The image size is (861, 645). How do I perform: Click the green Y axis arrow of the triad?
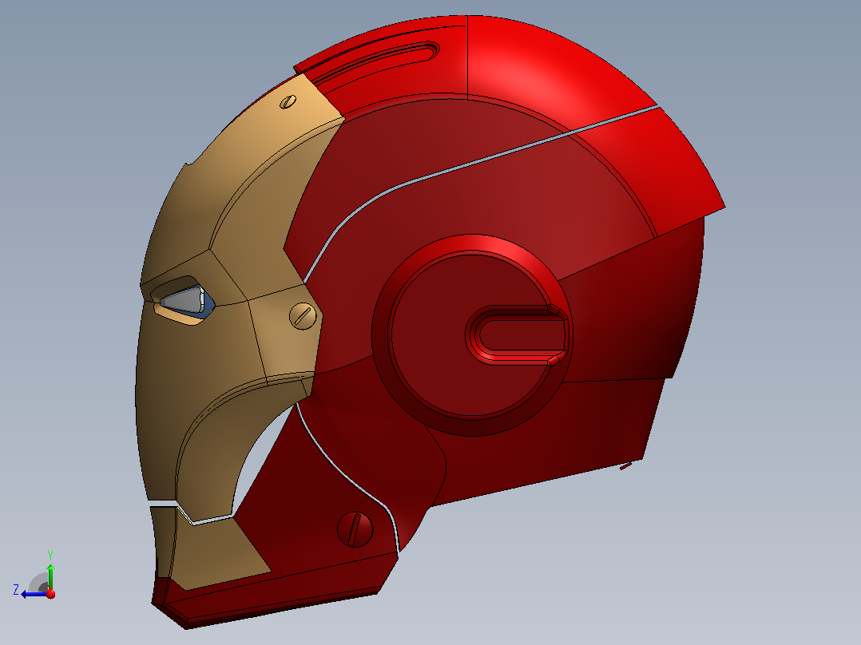tap(50, 576)
